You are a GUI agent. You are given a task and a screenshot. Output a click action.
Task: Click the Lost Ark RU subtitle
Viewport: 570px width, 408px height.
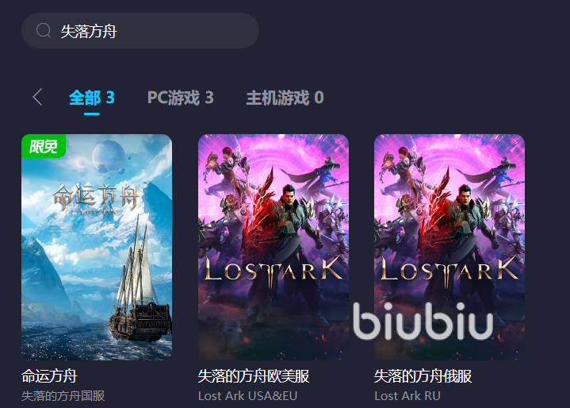pyautogui.click(x=407, y=395)
